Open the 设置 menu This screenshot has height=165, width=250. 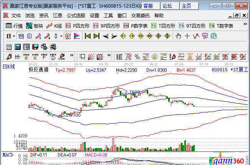tap(94, 16)
